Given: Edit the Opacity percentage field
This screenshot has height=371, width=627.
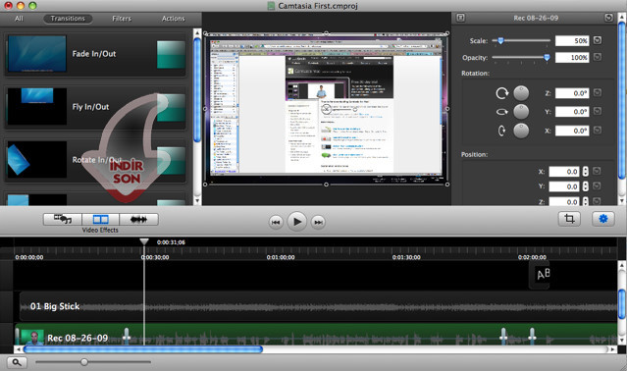Looking at the screenshot, I should [x=572, y=58].
